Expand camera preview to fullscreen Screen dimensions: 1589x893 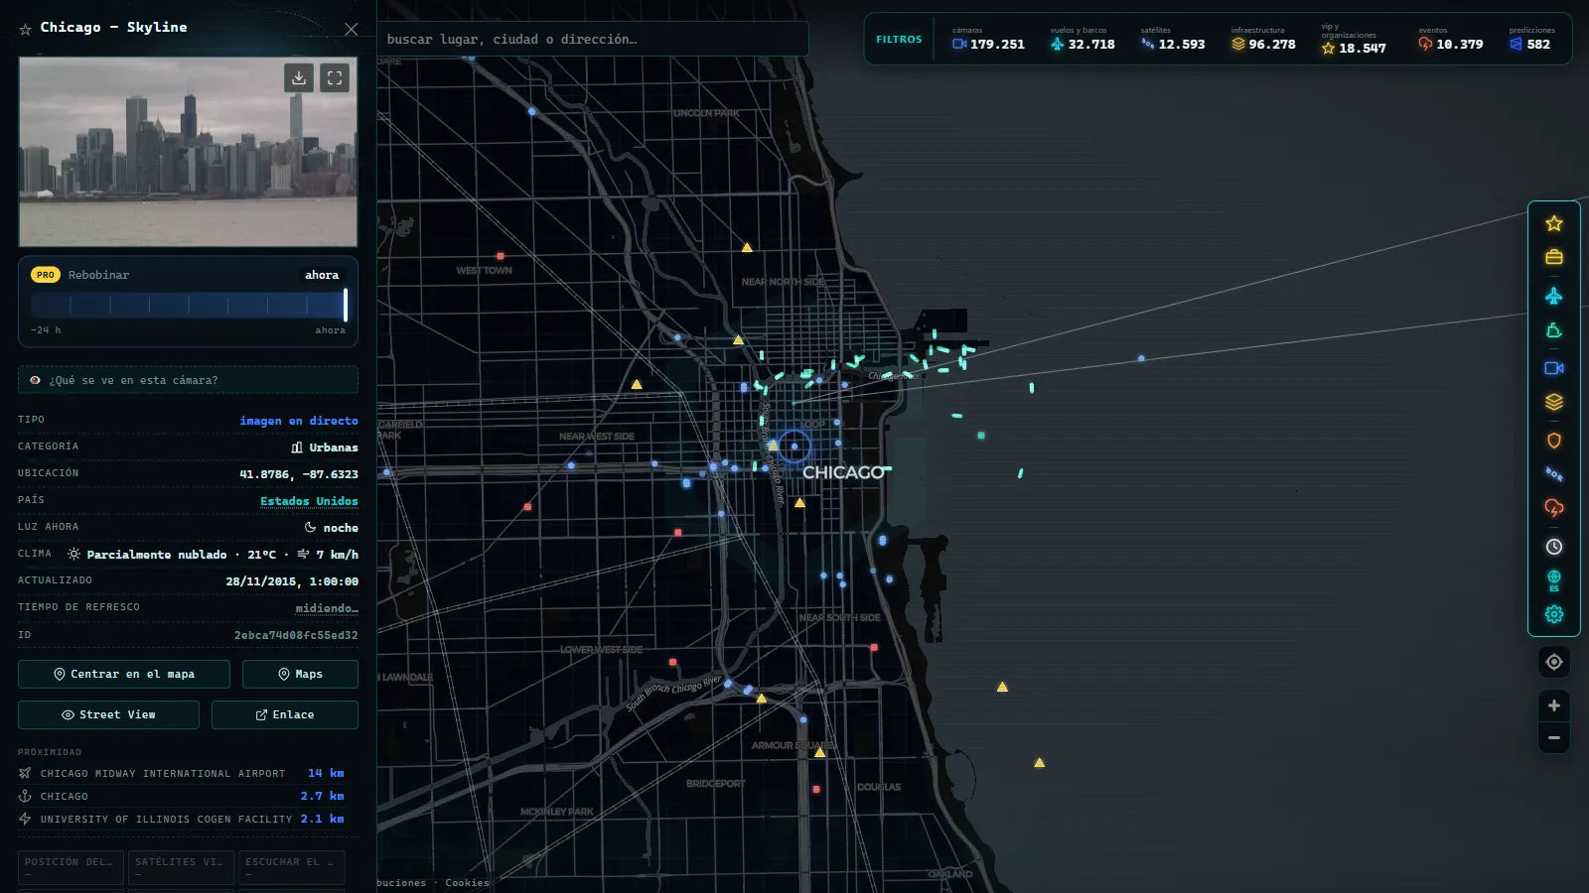335,77
